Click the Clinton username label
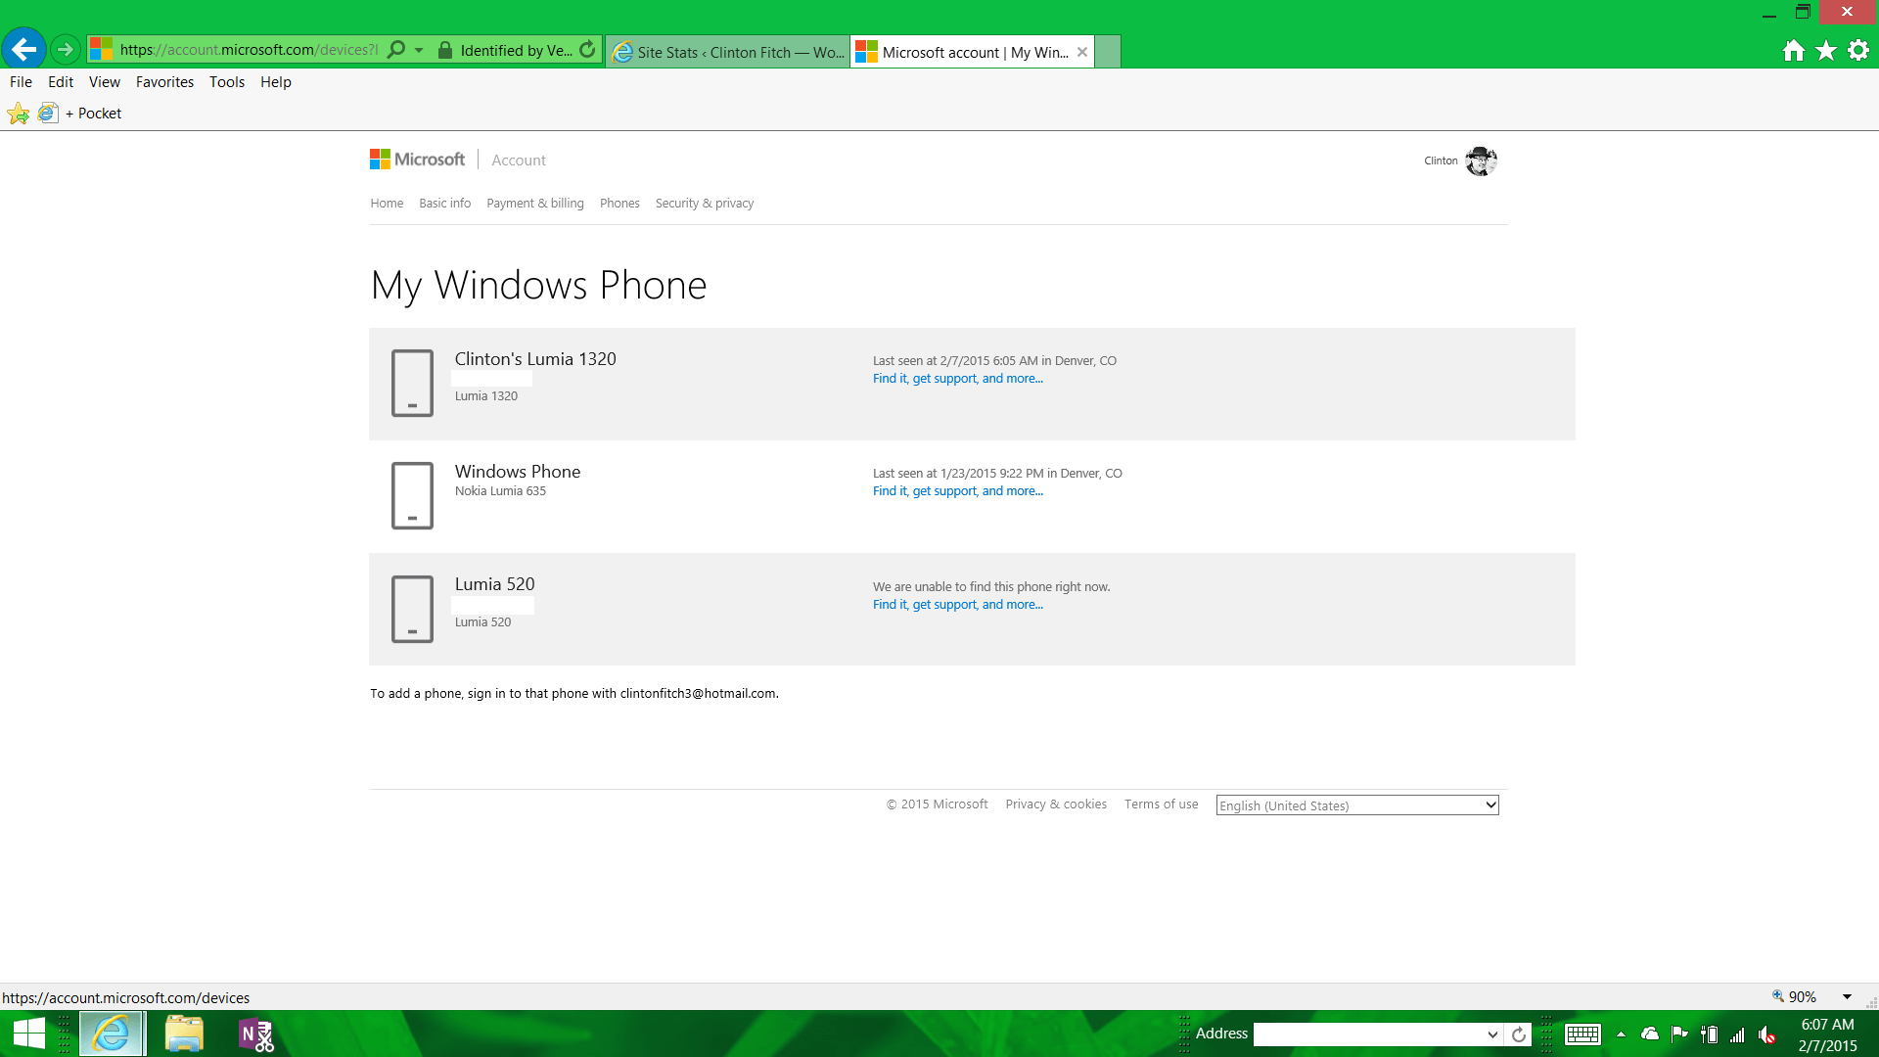1879x1057 pixels. point(1441,161)
